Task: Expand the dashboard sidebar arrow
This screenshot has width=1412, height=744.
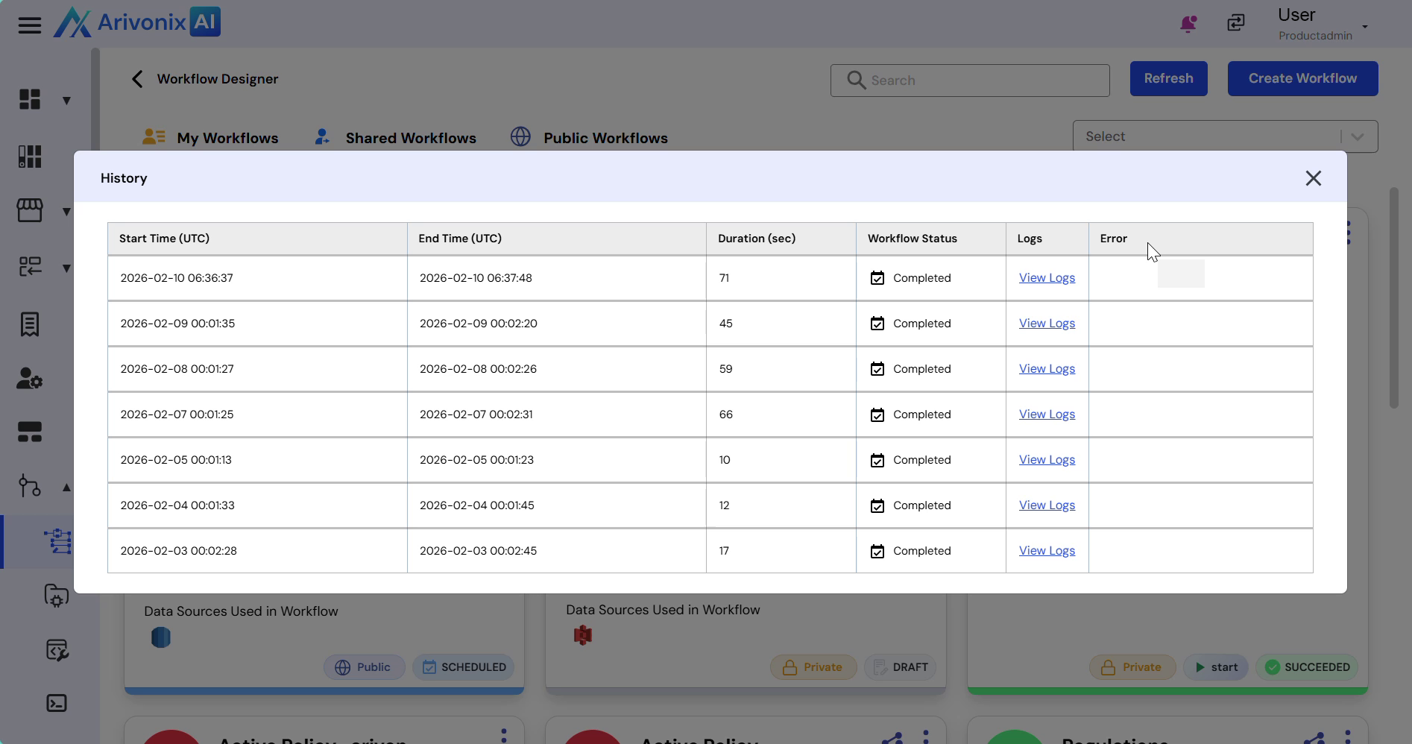Action: pos(66,101)
